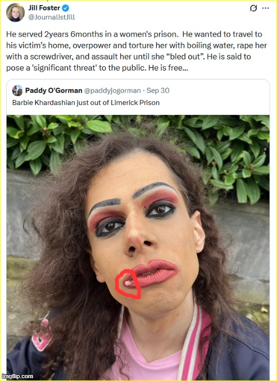Select the main tweet body text
Viewport: 277px width, 381px height.
tap(136, 51)
